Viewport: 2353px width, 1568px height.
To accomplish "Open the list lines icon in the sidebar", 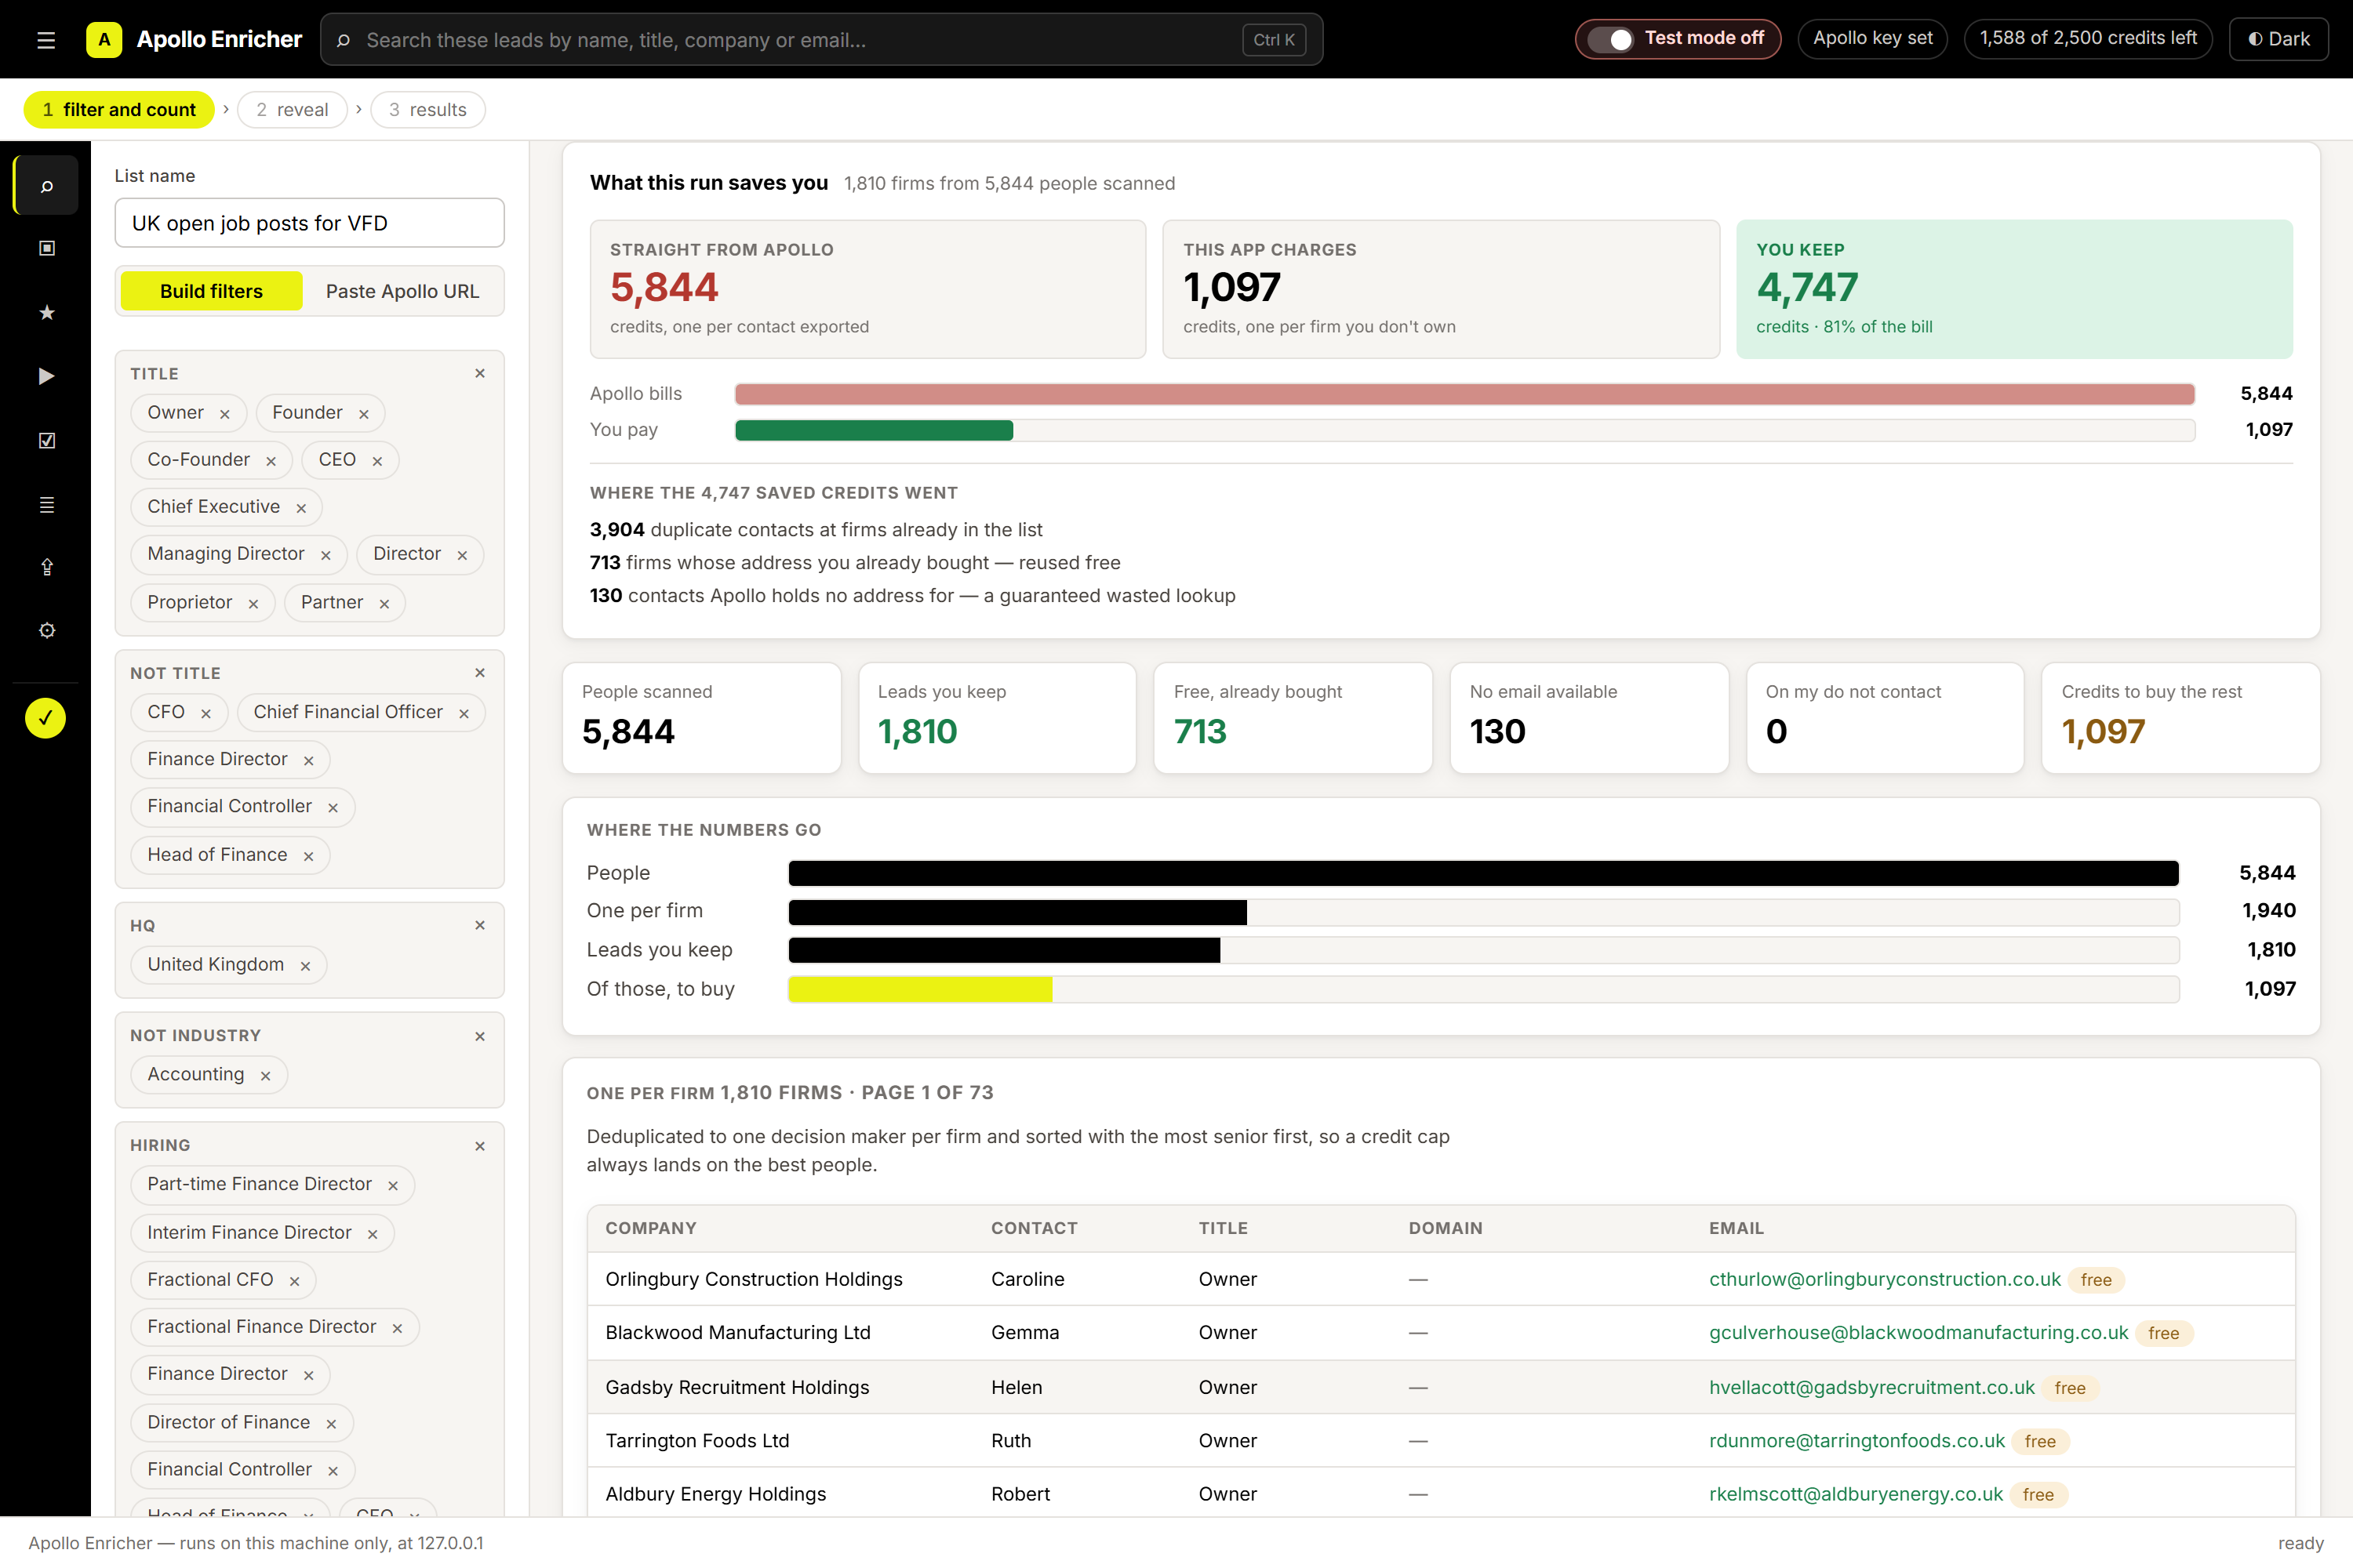I will (46, 504).
